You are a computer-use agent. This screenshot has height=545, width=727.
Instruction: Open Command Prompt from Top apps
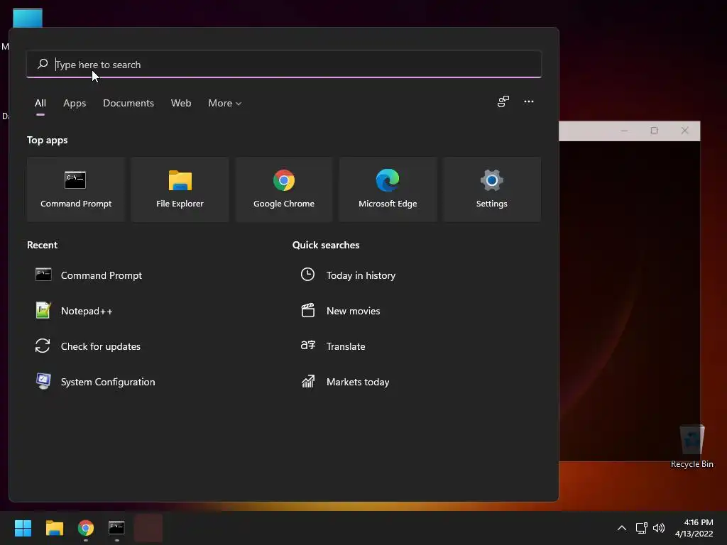point(76,189)
